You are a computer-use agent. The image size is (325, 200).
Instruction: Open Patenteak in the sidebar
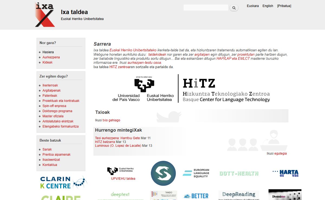coord(50,96)
